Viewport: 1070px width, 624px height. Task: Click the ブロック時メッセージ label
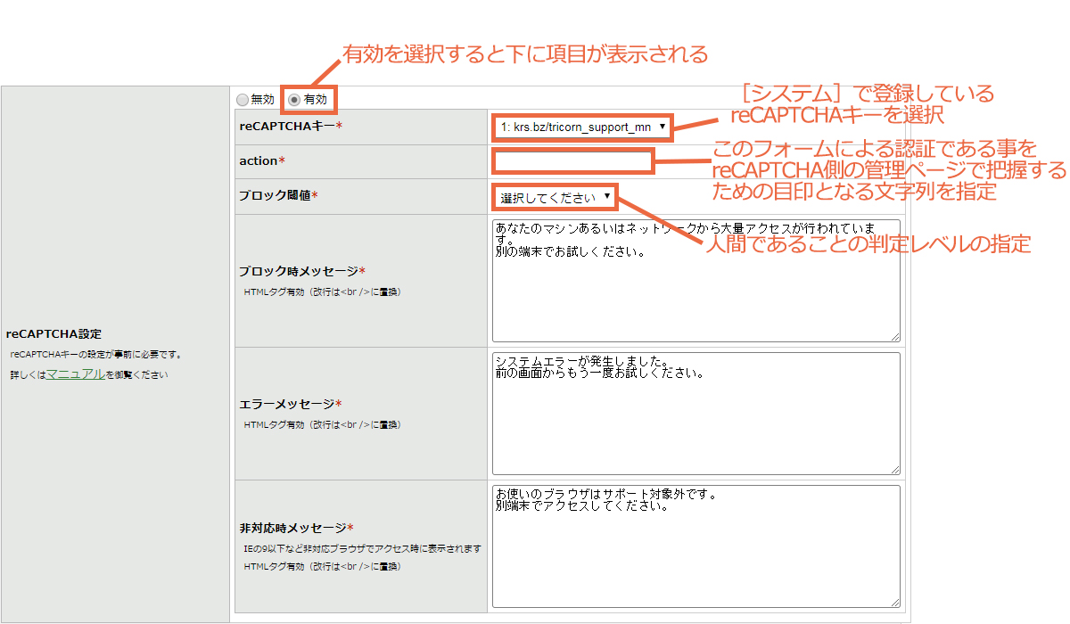click(x=302, y=271)
